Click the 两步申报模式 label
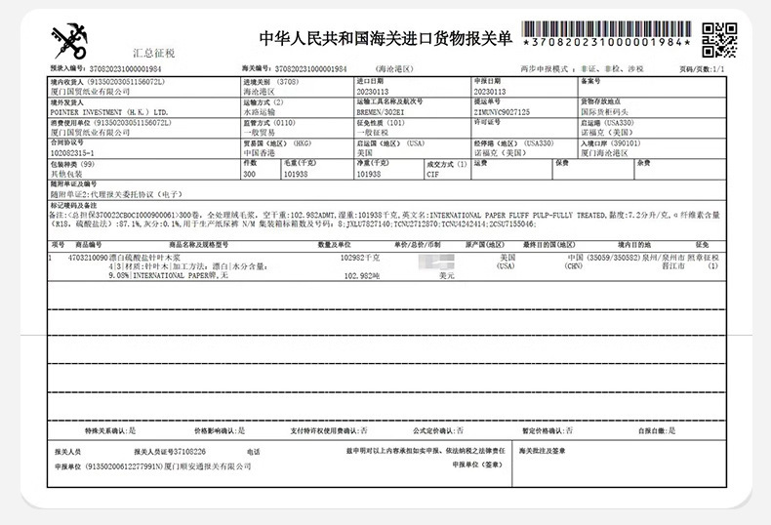This screenshot has height=525, width=771. point(545,69)
